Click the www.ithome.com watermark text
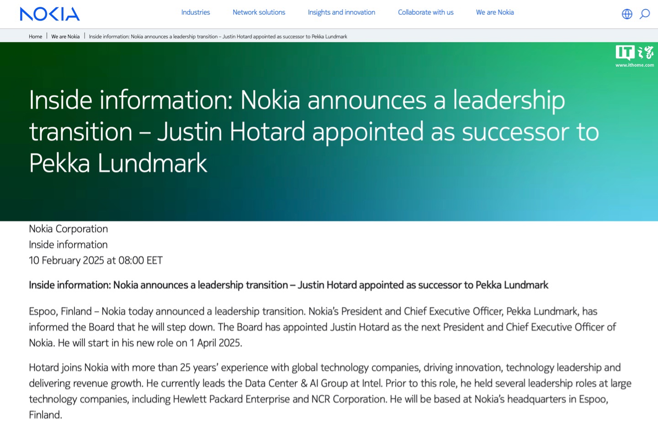 634,65
